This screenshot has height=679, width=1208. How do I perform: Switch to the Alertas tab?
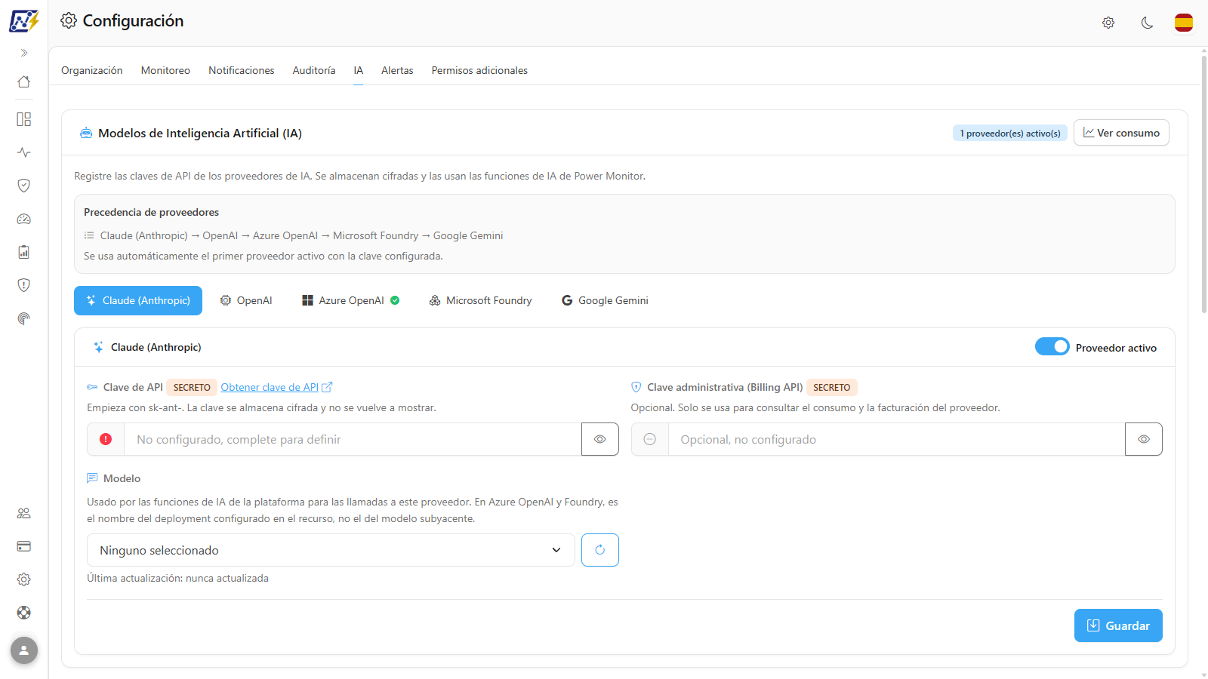[x=397, y=70]
